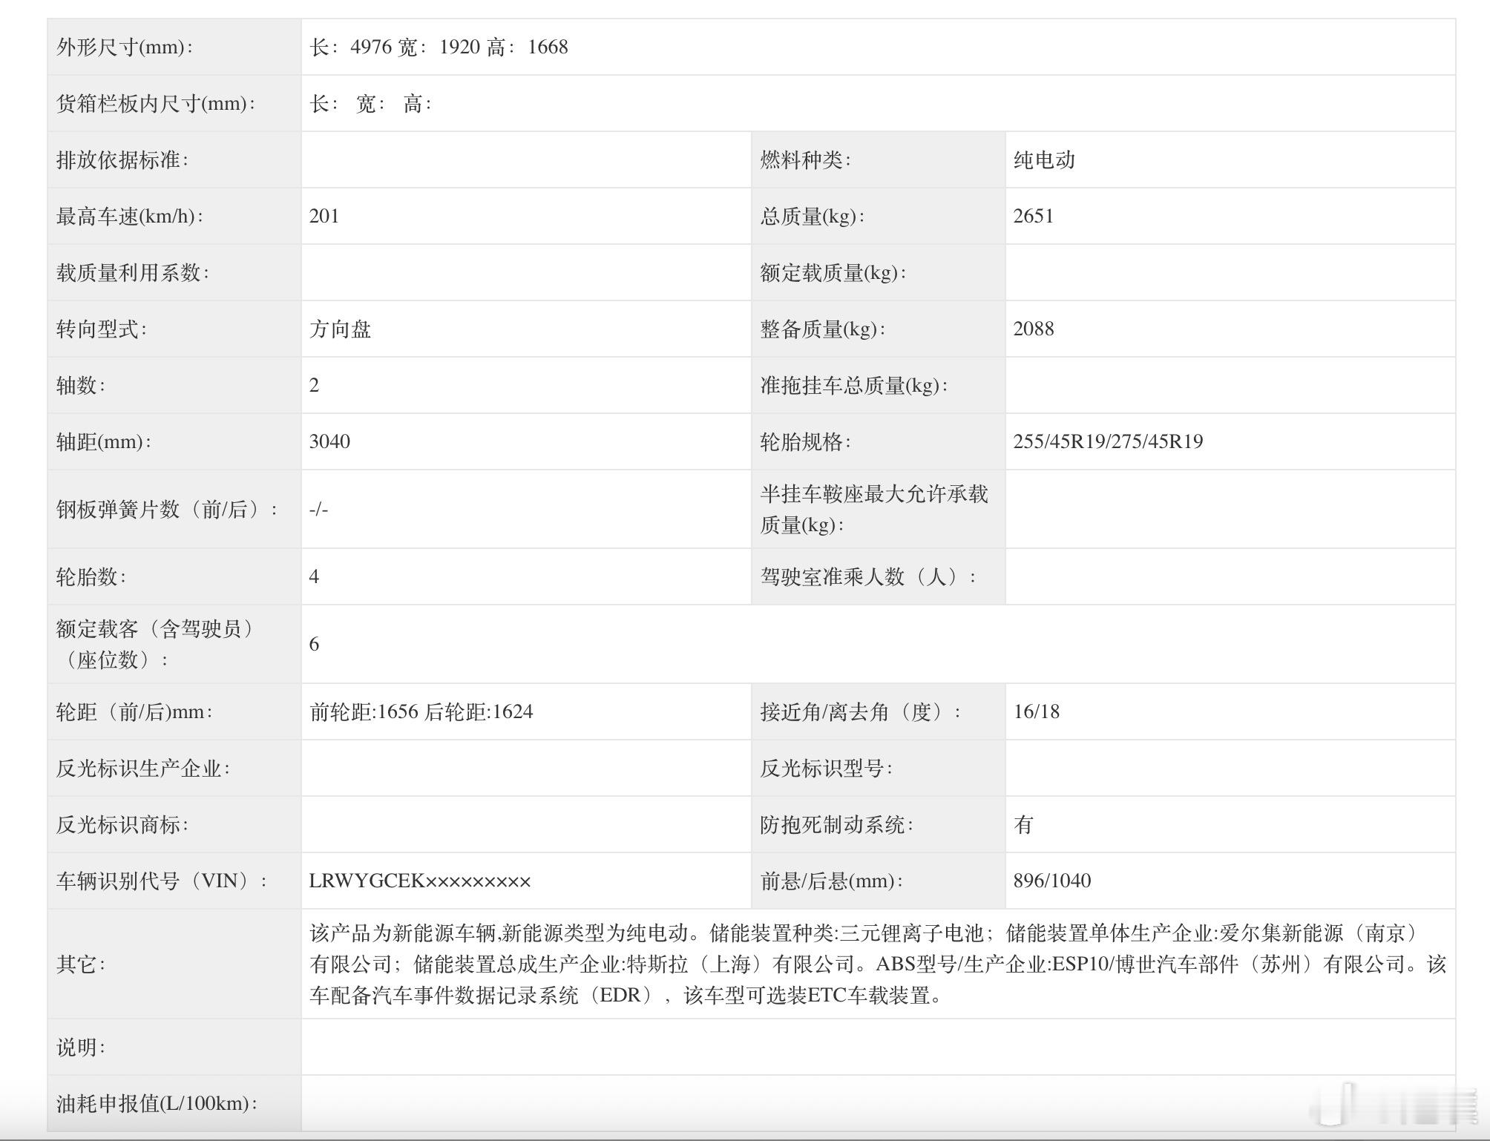1490x1141 pixels.
Task: Select the leaf spring value -/-
Action: click(318, 510)
